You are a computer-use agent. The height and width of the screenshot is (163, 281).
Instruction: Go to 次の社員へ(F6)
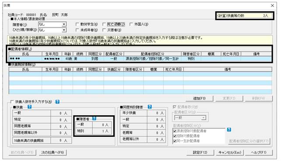pos(53,153)
